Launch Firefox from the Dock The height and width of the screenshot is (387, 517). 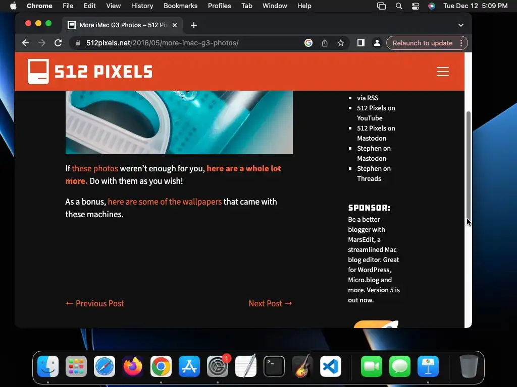[x=133, y=366]
